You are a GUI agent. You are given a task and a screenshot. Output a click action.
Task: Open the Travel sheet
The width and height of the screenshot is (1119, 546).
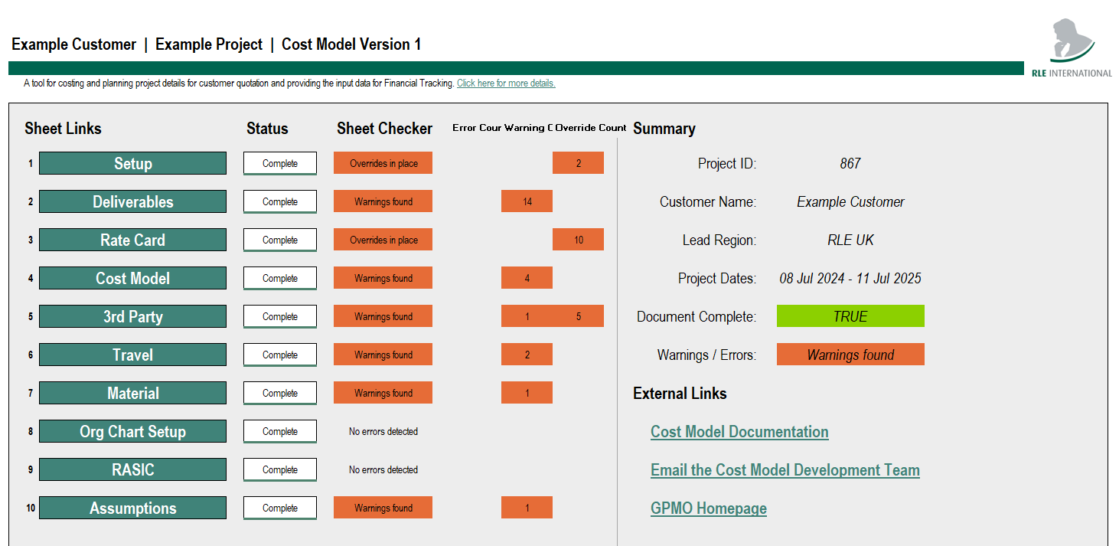(132, 354)
